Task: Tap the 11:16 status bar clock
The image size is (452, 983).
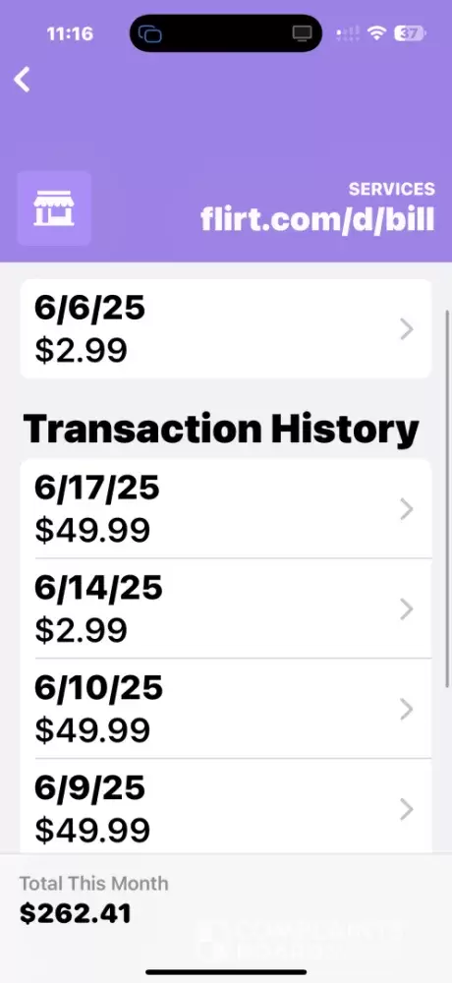Action: [x=70, y=33]
